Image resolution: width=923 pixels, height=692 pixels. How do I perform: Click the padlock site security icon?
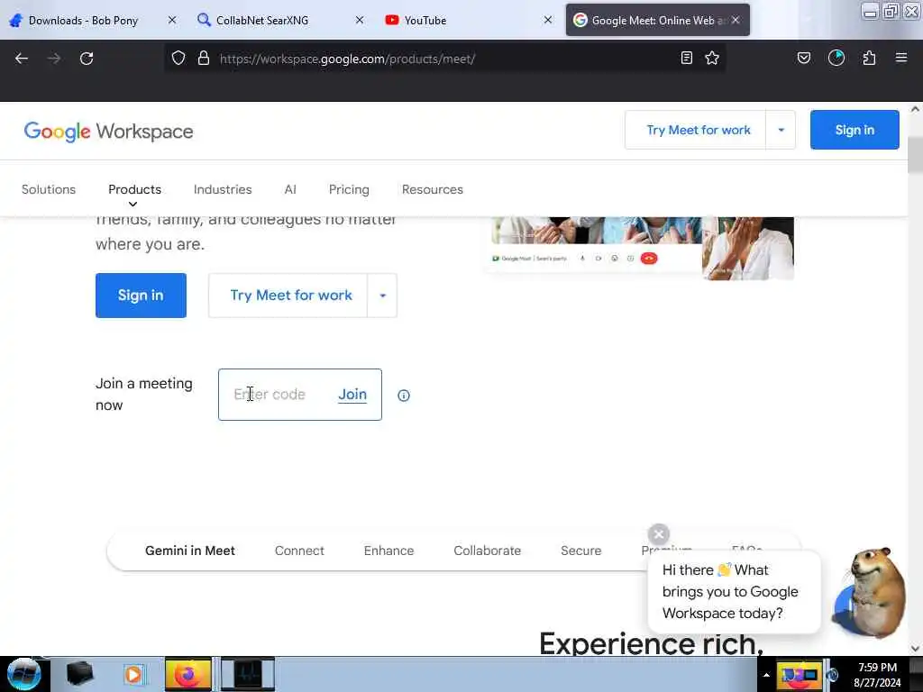pyautogui.click(x=204, y=58)
